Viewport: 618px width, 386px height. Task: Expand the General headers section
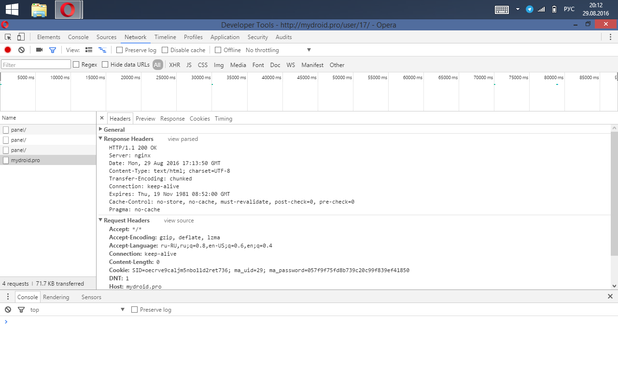click(100, 129)
